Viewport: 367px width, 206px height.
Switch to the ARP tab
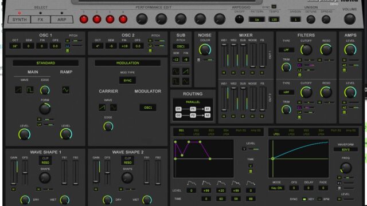[x=62, y=19]
